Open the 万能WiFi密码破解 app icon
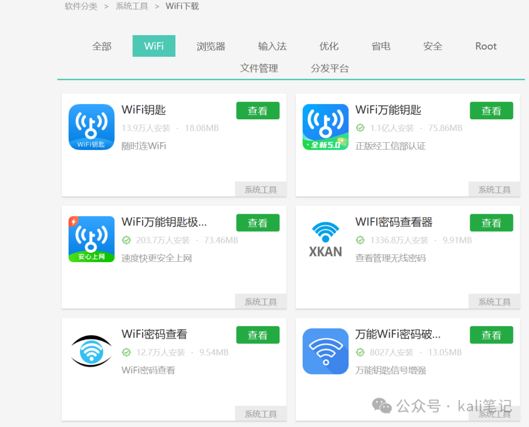Viewport: 529px width, 427px height. pyautogui.click(x=325, y=351)
